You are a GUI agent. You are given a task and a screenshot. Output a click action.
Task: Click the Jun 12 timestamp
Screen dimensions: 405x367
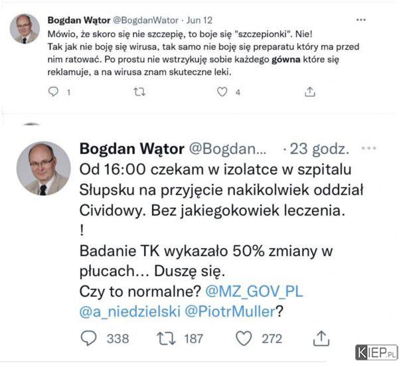tap(200, 20)
